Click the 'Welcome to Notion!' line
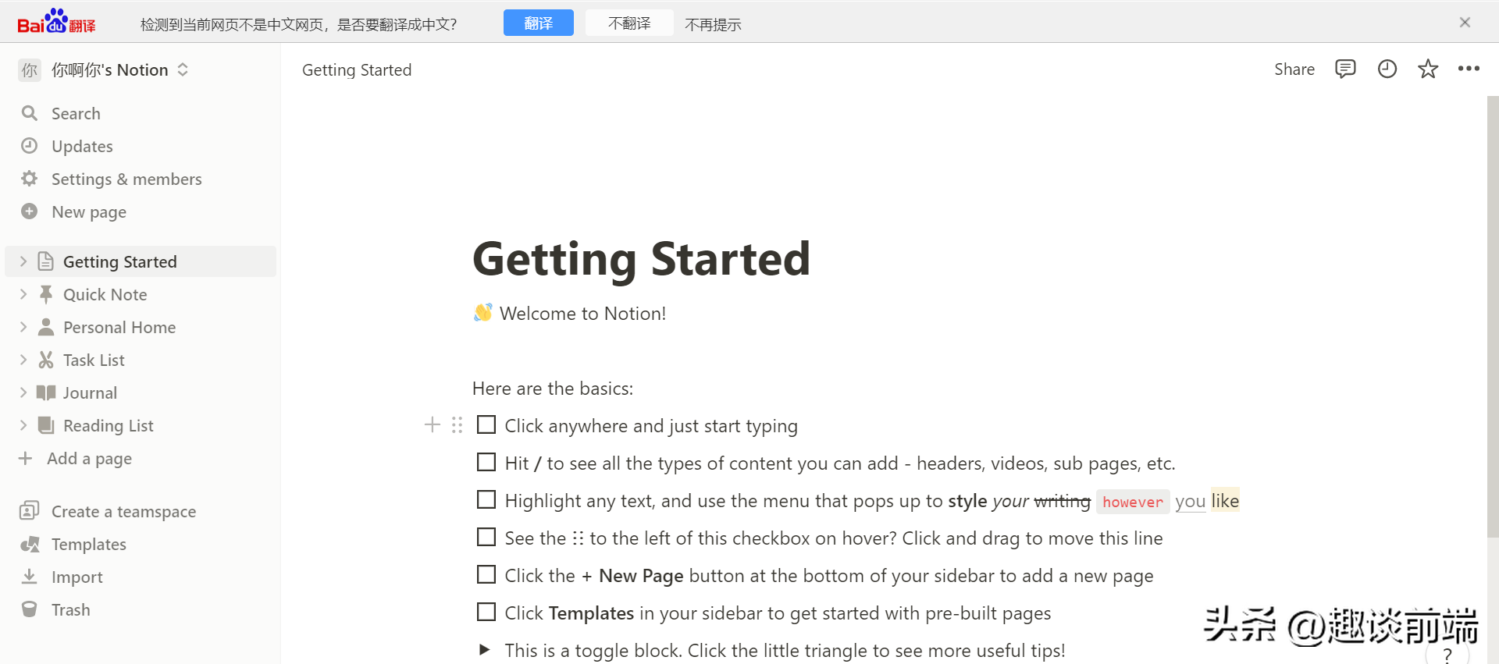 [582, 313]
